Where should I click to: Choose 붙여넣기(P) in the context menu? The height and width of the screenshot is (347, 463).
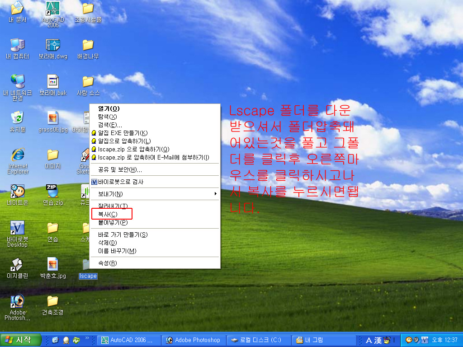tap(155, 222)
